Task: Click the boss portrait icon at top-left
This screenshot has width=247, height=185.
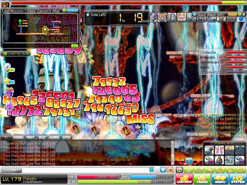Action: (x=5, y=4)
